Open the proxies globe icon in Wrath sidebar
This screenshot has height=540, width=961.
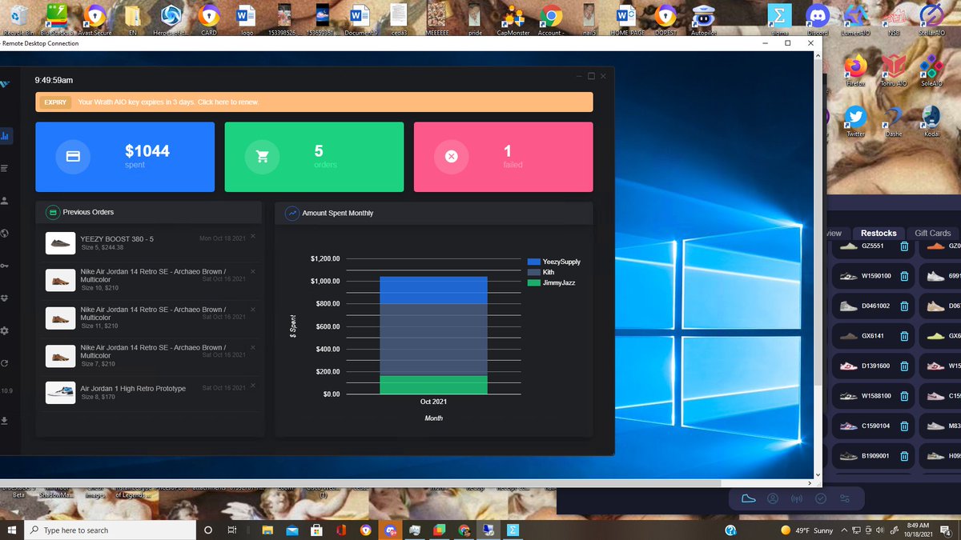pyautogui.click(x=5, y=233)
